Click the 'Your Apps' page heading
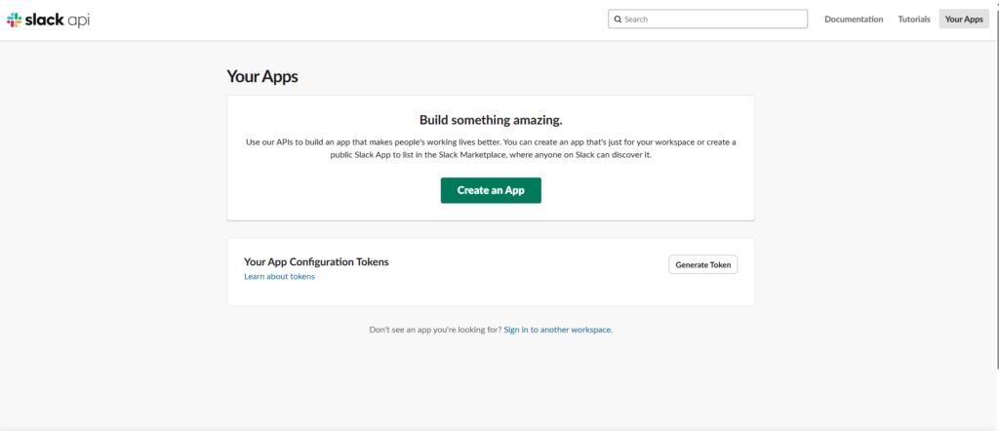999x431 pixels. tap(262, 76)
